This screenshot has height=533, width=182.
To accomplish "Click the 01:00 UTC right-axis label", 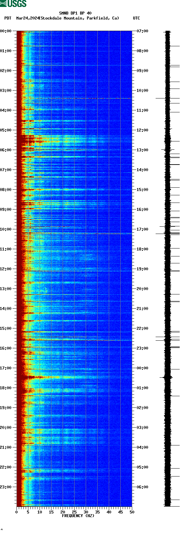I will [142, 388].
